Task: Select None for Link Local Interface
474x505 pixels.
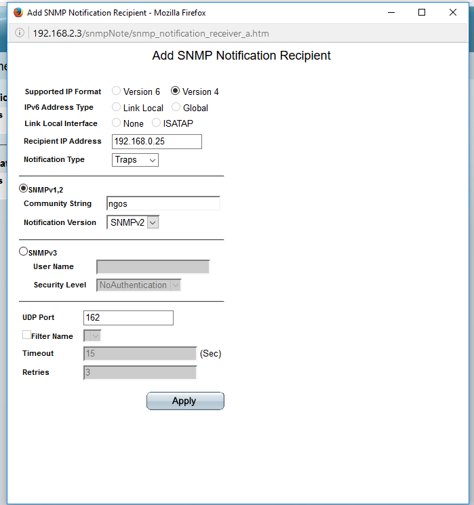Action: [117, 123]
